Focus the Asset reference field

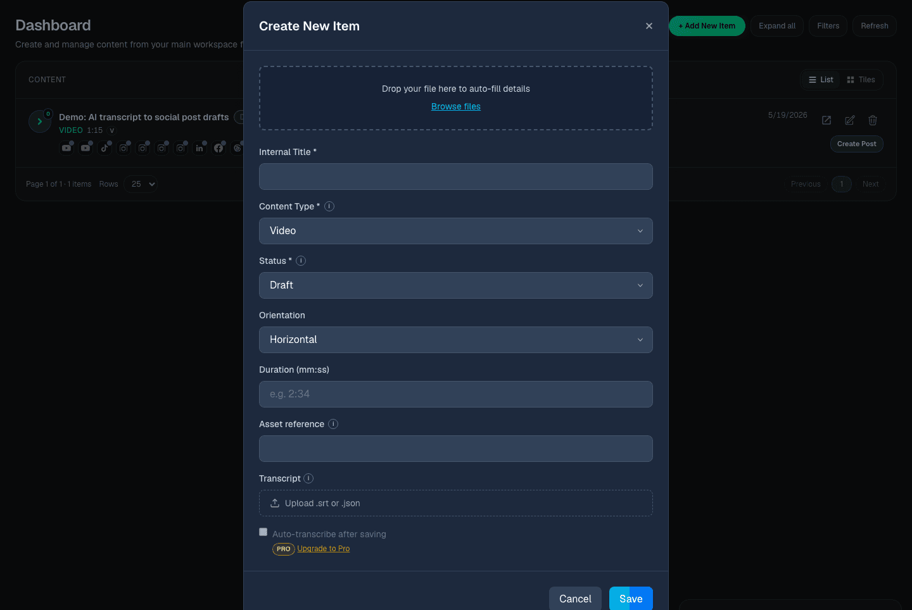pos(456,449)
